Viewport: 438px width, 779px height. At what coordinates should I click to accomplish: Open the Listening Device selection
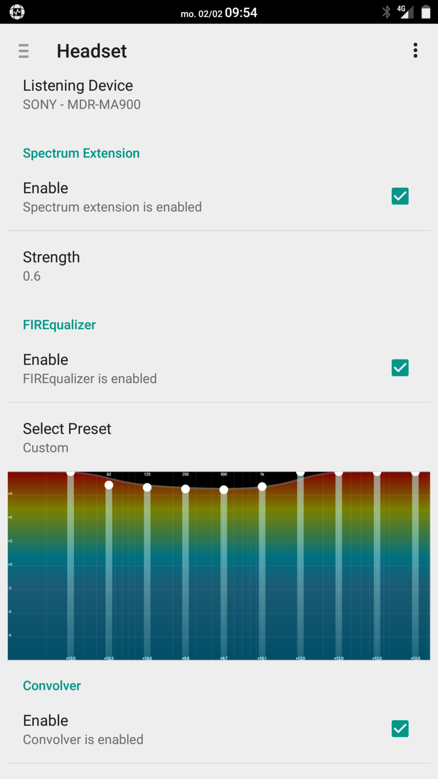82,94
